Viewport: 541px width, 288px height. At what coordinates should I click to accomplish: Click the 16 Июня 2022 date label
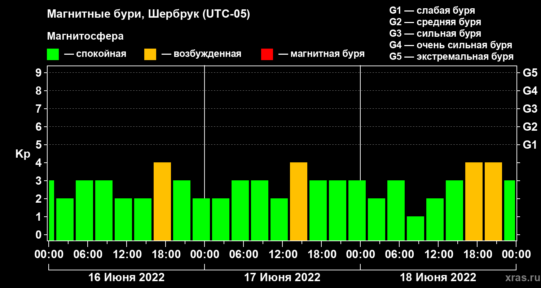click(x=126, y=278)
